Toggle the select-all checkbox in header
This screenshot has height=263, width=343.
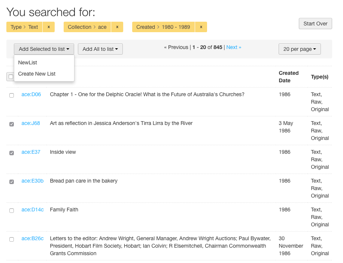point(11,77)
